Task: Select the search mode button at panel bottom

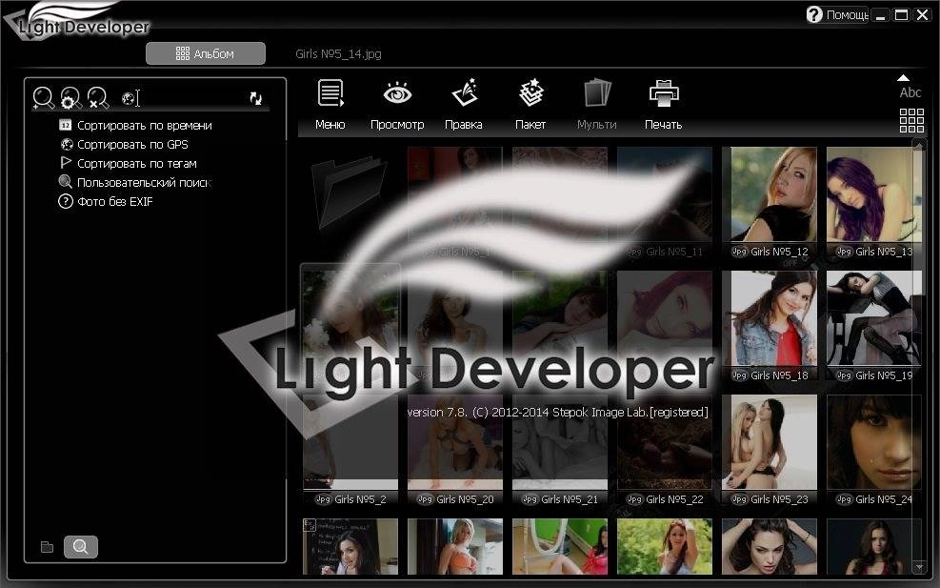Action: (80, 547)
